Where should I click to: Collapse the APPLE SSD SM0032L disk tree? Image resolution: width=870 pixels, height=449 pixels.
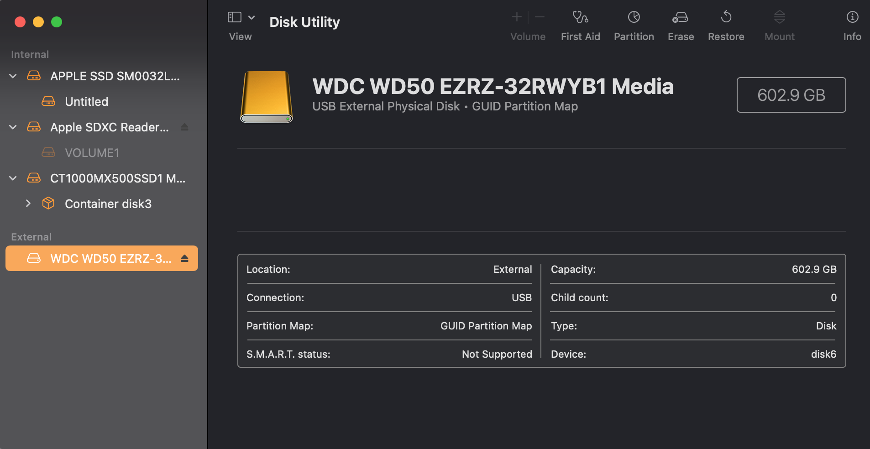point(13,76)
